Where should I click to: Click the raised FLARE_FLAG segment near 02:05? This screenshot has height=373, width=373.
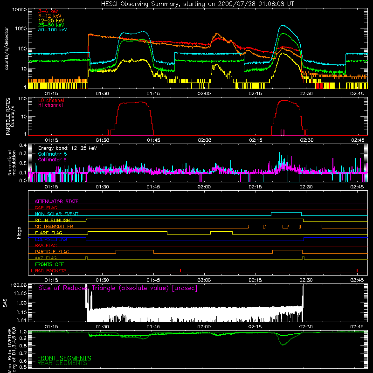221,231
